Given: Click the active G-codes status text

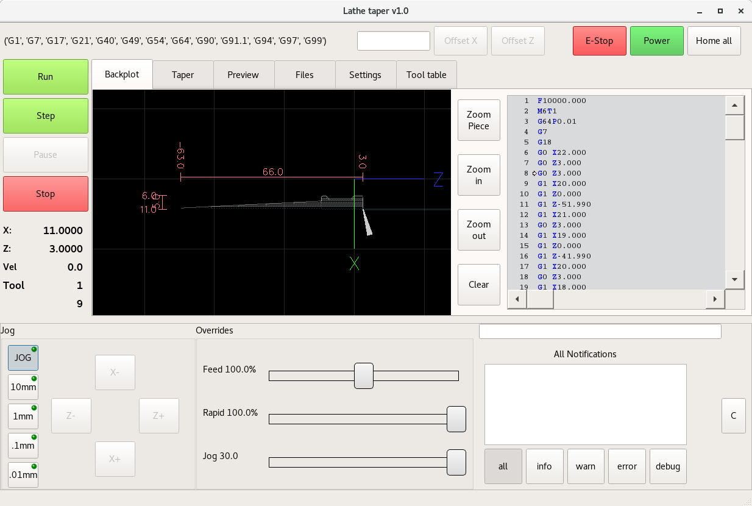Looking at the screenshot, I should point(166,41).
